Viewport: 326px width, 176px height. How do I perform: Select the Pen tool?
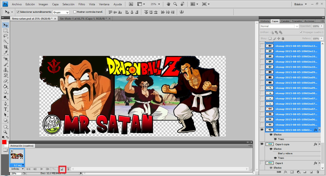click(5, 104)
